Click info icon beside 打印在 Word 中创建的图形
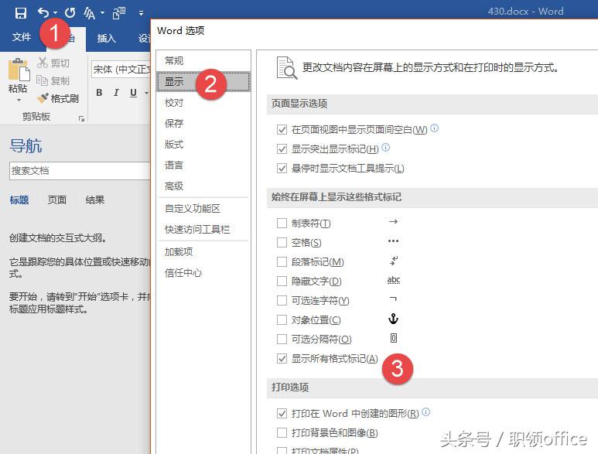Screen dimensions: 598x454 click(426, 411)
